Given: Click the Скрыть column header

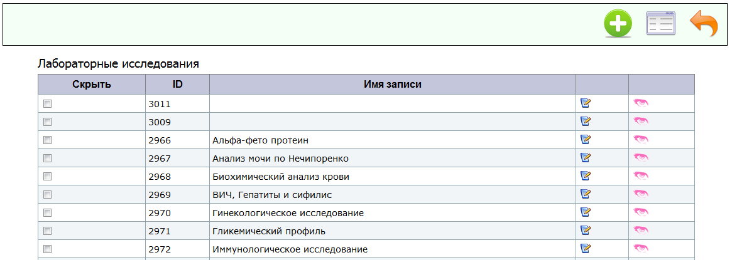Looking at the screenshot, I should 92,85.
